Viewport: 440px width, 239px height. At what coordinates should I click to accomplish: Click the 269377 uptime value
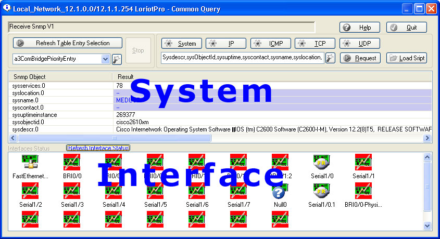tap(125, 115)
